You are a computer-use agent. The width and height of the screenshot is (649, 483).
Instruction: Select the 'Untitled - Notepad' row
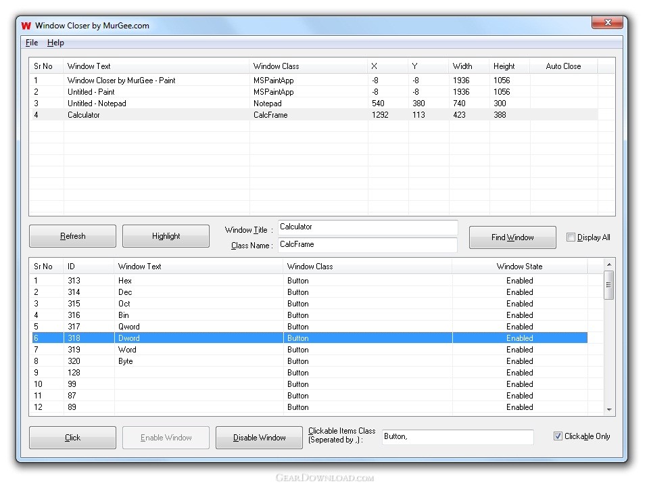point(314,103)
